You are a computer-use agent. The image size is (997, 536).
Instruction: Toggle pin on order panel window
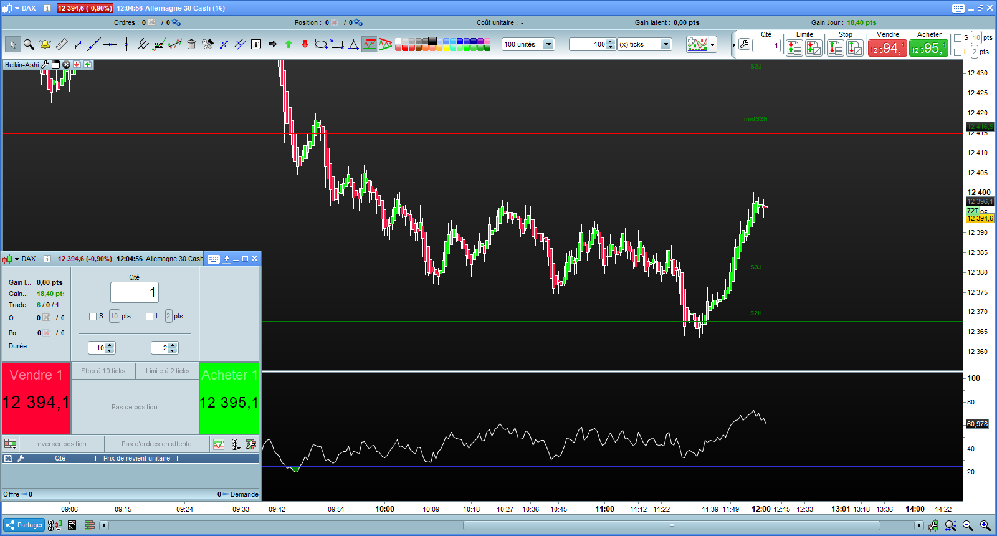point(227,259)
